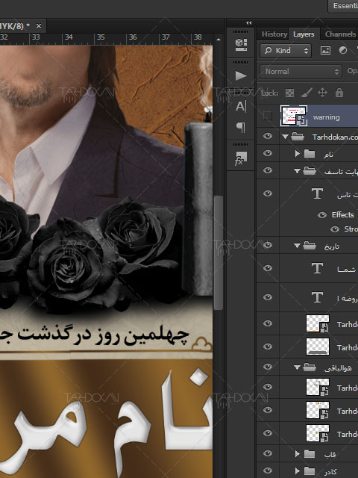Open the Normal blend mode dropdown
This screenshot has height=478, width=358.
click(301, 72)
